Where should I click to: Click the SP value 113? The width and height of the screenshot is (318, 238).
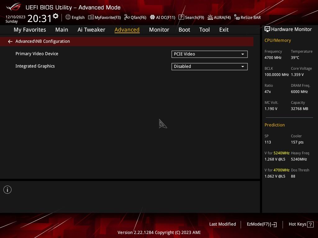(x=268, y=142)
